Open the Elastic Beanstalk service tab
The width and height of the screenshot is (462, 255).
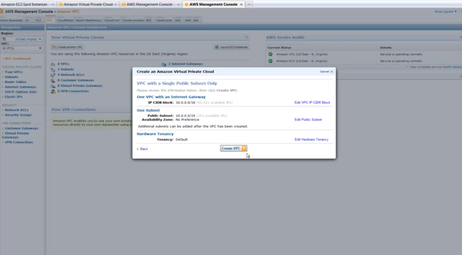pos(11,20)
